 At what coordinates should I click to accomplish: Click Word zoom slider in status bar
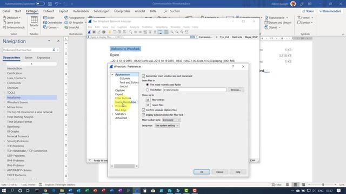323,185
